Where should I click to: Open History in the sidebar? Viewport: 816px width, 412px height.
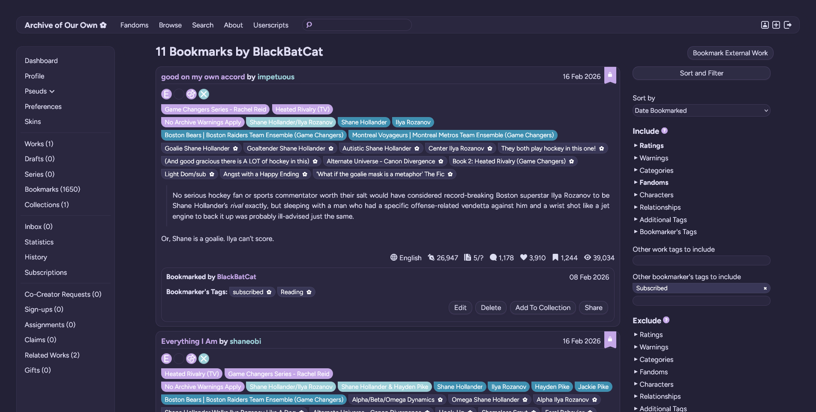[x=36, y=257]
